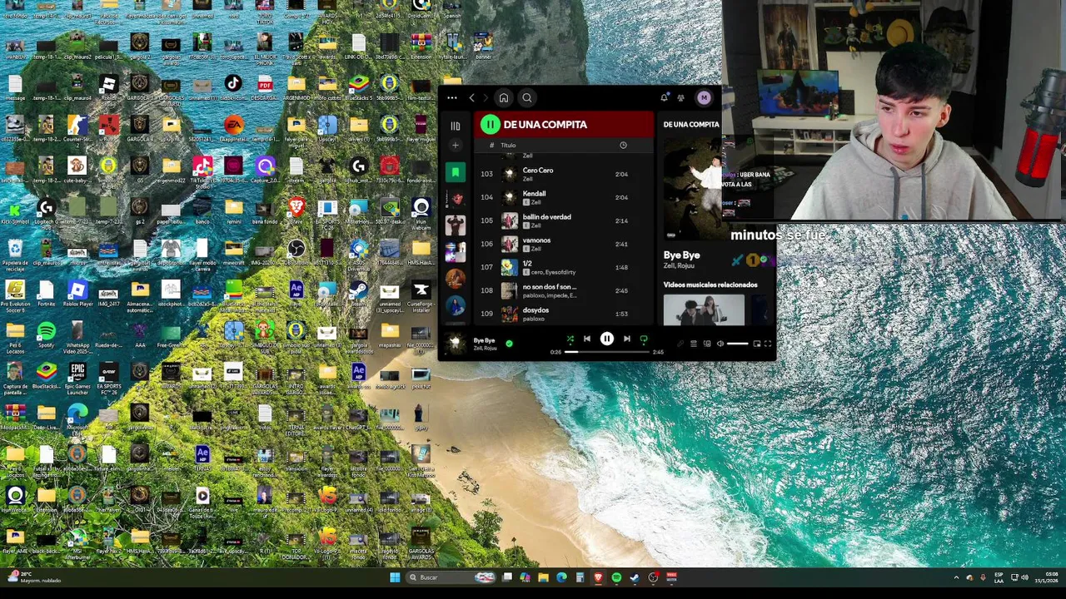Pause the DE UNA COMPITA playlist header button
This screenshot has width=1066, height=599.
pos(490,125)
